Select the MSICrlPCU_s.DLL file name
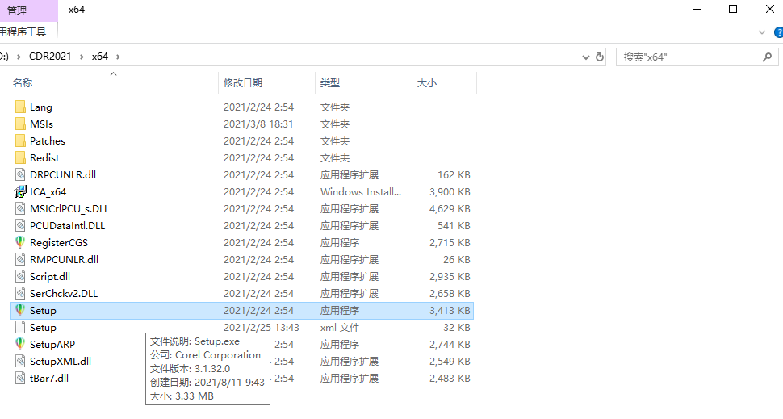The image size is (783, 419). click(x=69, y=209)
